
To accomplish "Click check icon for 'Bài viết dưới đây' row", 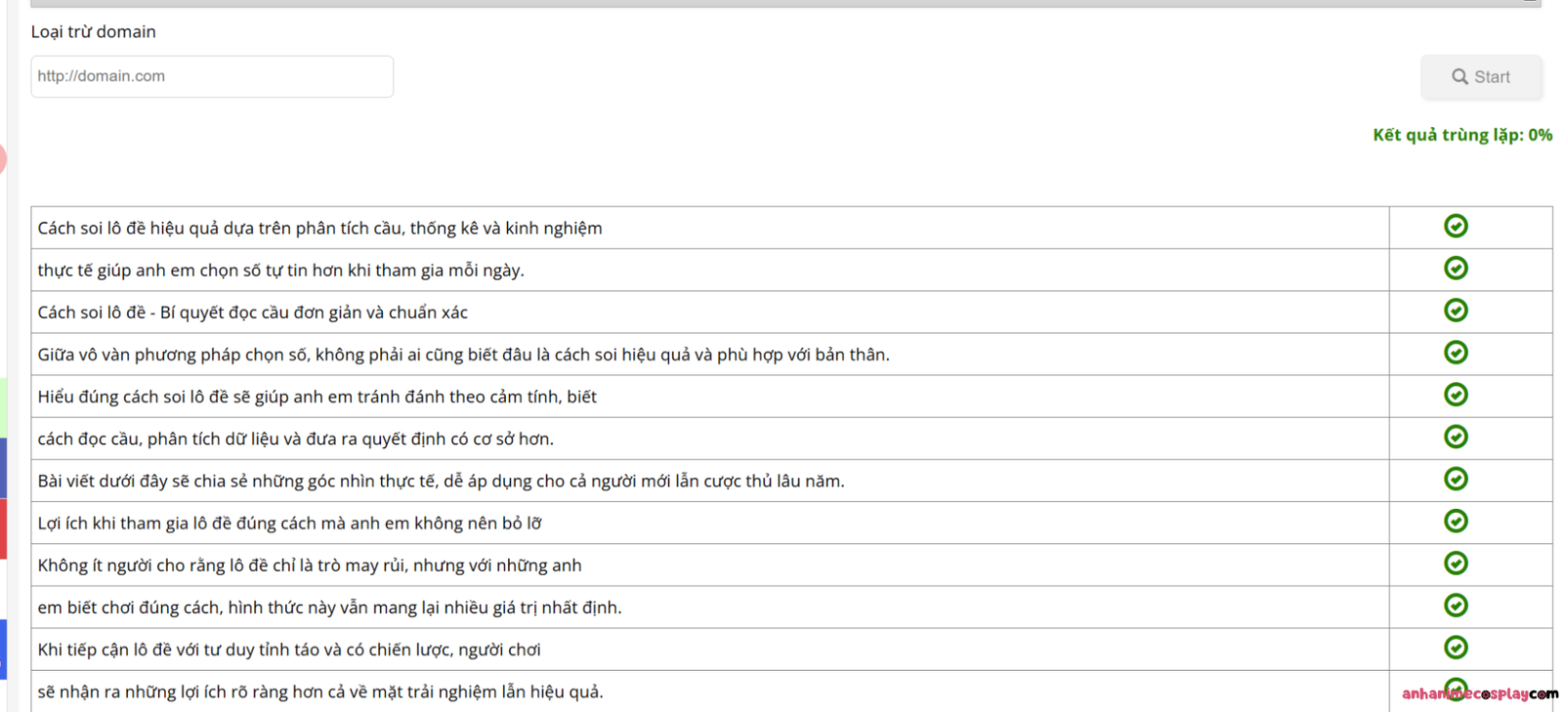I will pyautogui.click(x=1456, y=479).
